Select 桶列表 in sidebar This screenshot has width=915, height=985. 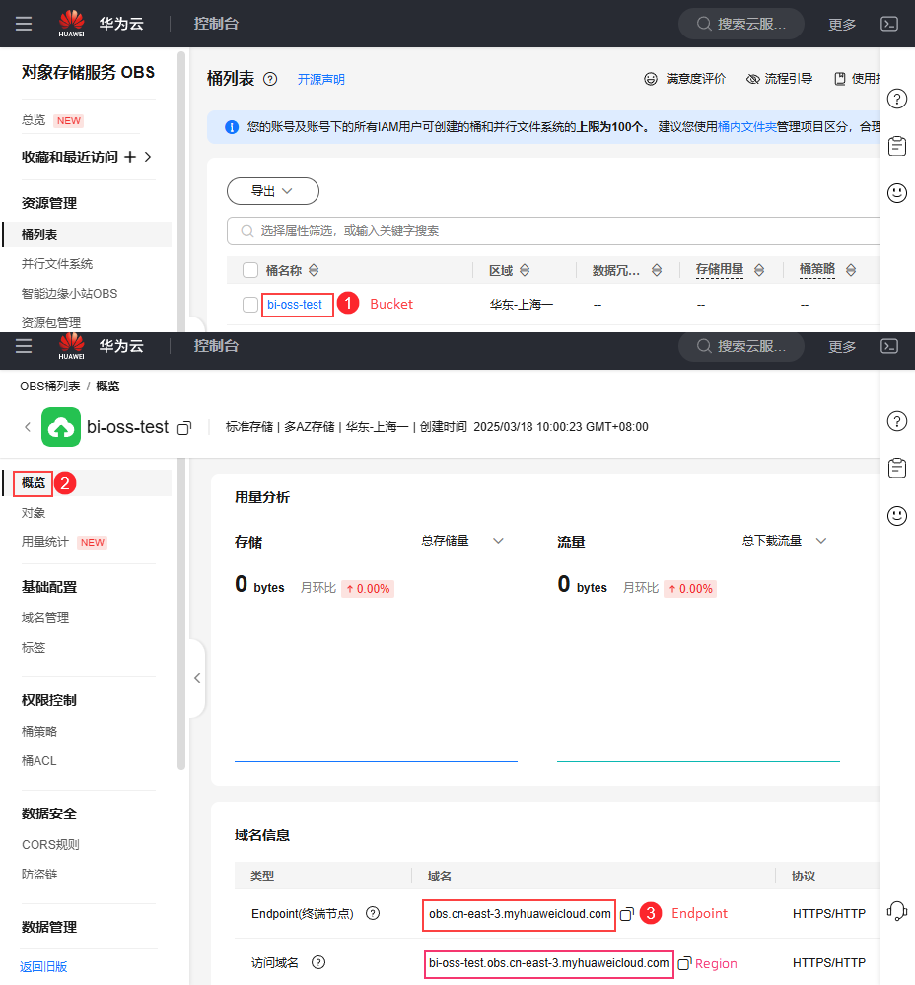(87, 235)
